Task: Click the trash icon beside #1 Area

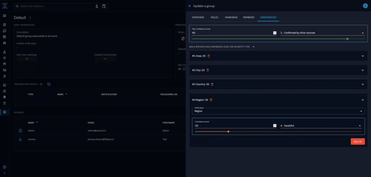Action: tap(209, 56)
